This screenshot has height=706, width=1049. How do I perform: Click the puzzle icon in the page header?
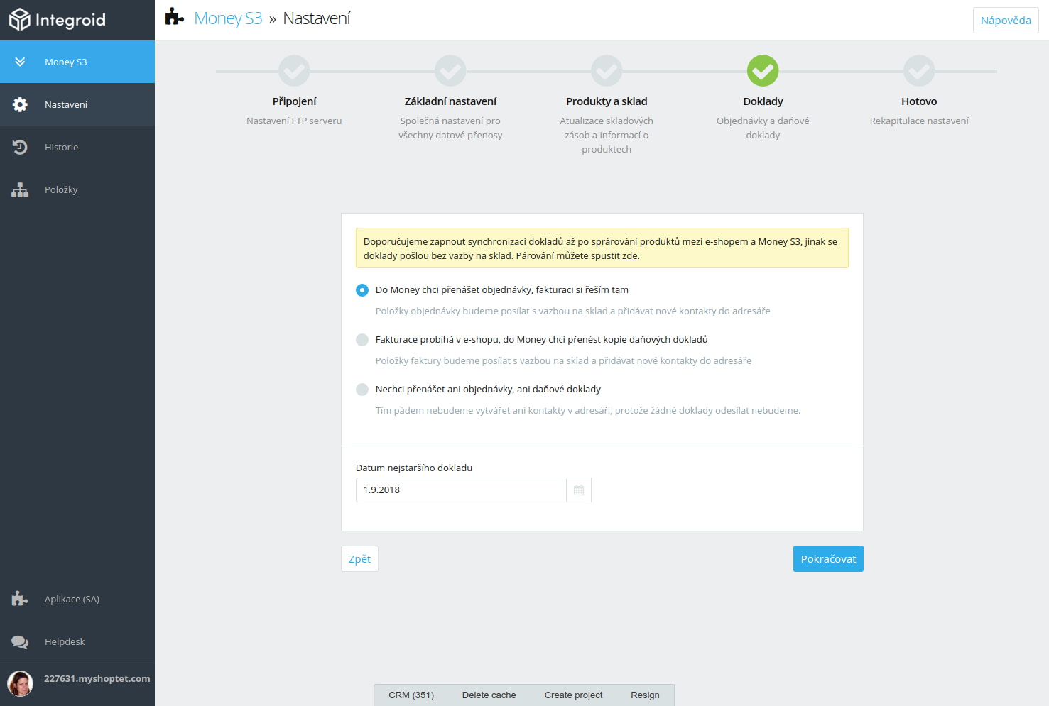point(174,17)
